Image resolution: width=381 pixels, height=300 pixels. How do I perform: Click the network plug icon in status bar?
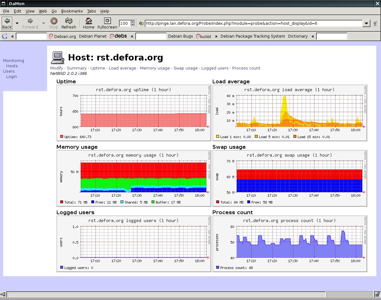tap(3, 294)
